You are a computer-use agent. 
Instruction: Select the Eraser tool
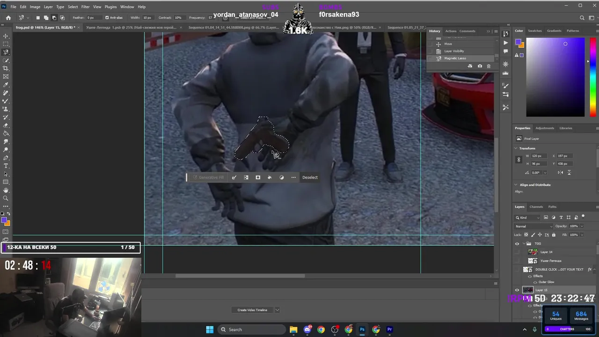click(6, 125)
